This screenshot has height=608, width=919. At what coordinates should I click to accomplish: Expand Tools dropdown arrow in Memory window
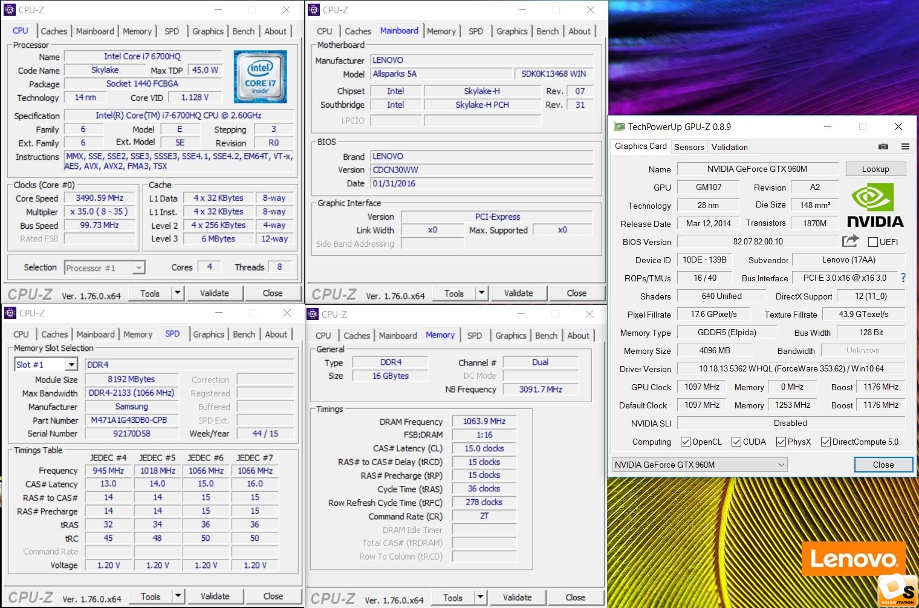481,597
